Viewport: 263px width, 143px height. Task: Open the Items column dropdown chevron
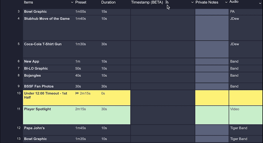pos(72,2)
